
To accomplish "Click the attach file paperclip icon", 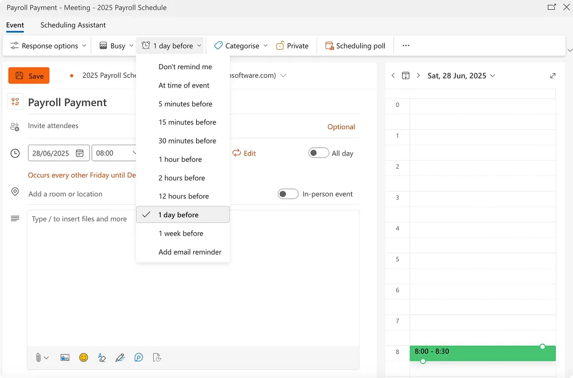I will (38, 357).
